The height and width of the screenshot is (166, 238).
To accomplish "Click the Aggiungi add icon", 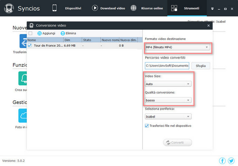I will tap(39, 33).
